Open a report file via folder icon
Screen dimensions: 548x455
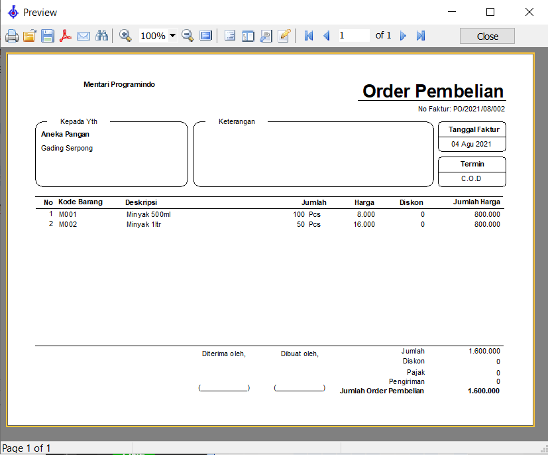tap(29, 36)
